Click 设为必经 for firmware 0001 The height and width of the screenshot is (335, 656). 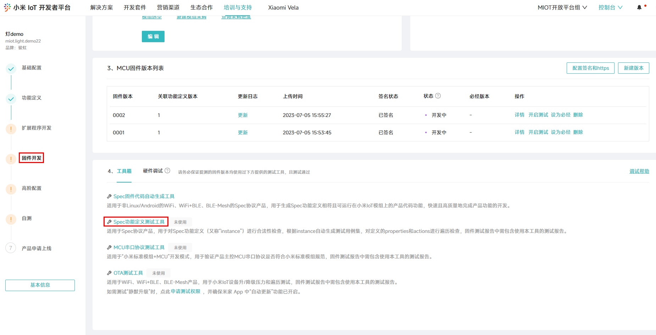pyautogui.click(x=561, y=132)
